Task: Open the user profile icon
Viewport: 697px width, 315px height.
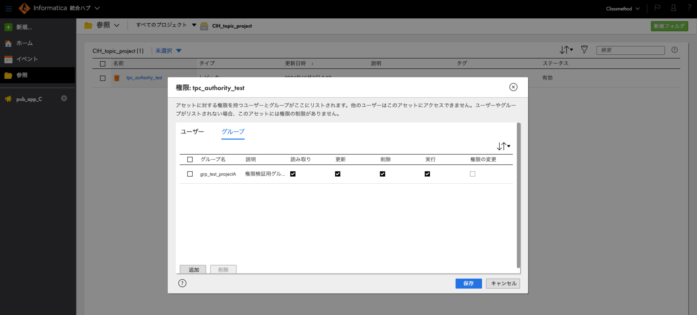Action: (673, 8)
